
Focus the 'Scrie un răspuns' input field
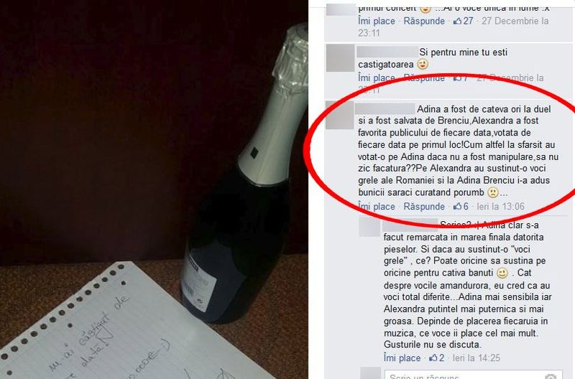click(473, 375)
